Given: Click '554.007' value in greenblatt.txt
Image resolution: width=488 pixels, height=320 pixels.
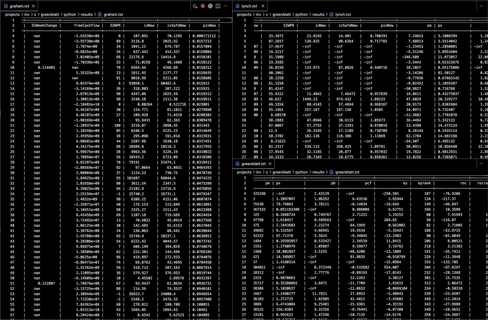Looking at the screenshot, I should click(391, 267).
